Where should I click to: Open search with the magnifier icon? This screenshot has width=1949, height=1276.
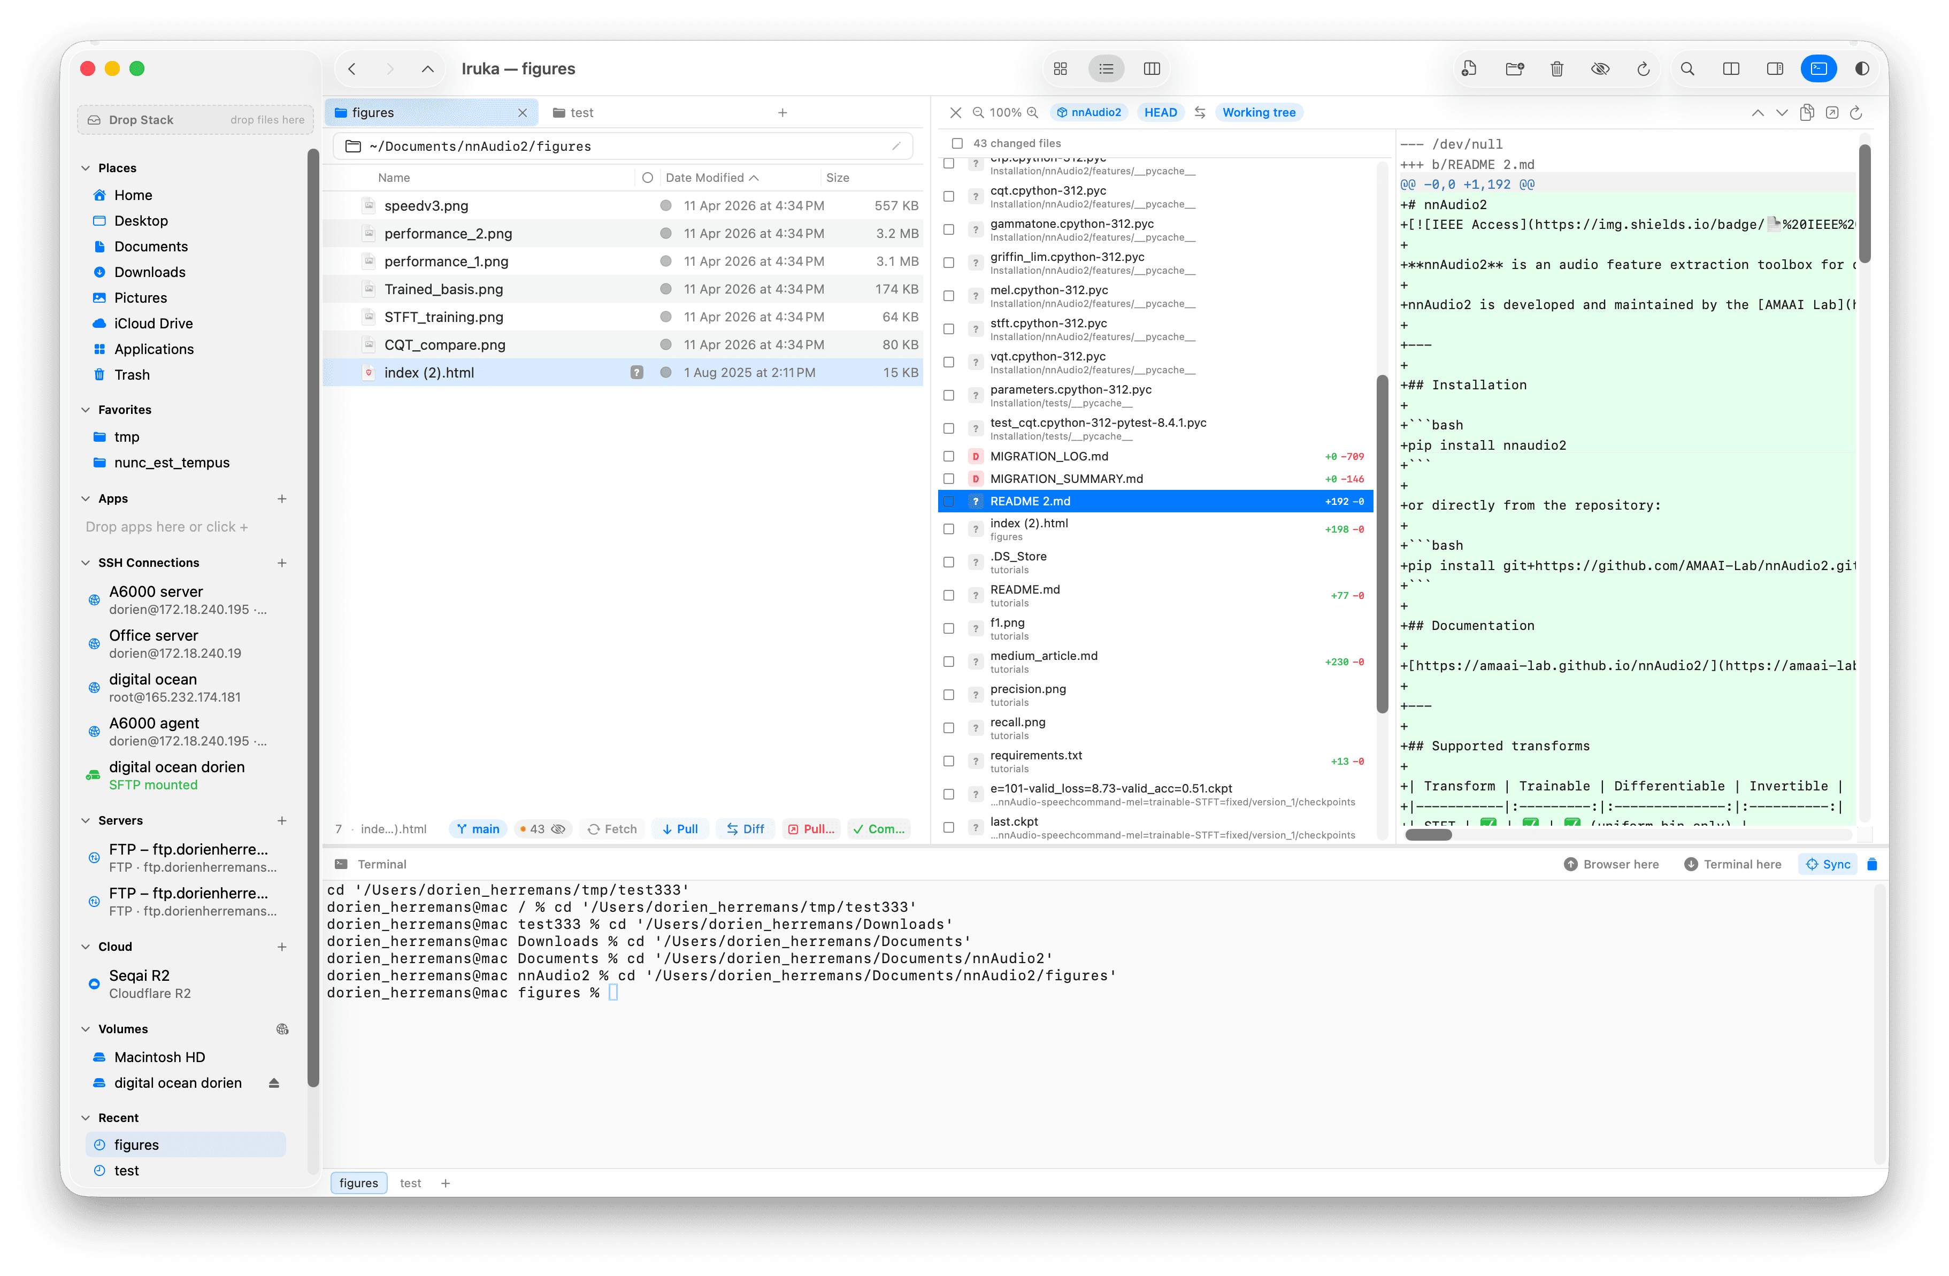[x=1687, y=69]
